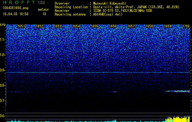Click the 1653 time marker
192x122 pixels.
(x=58, y=26)
